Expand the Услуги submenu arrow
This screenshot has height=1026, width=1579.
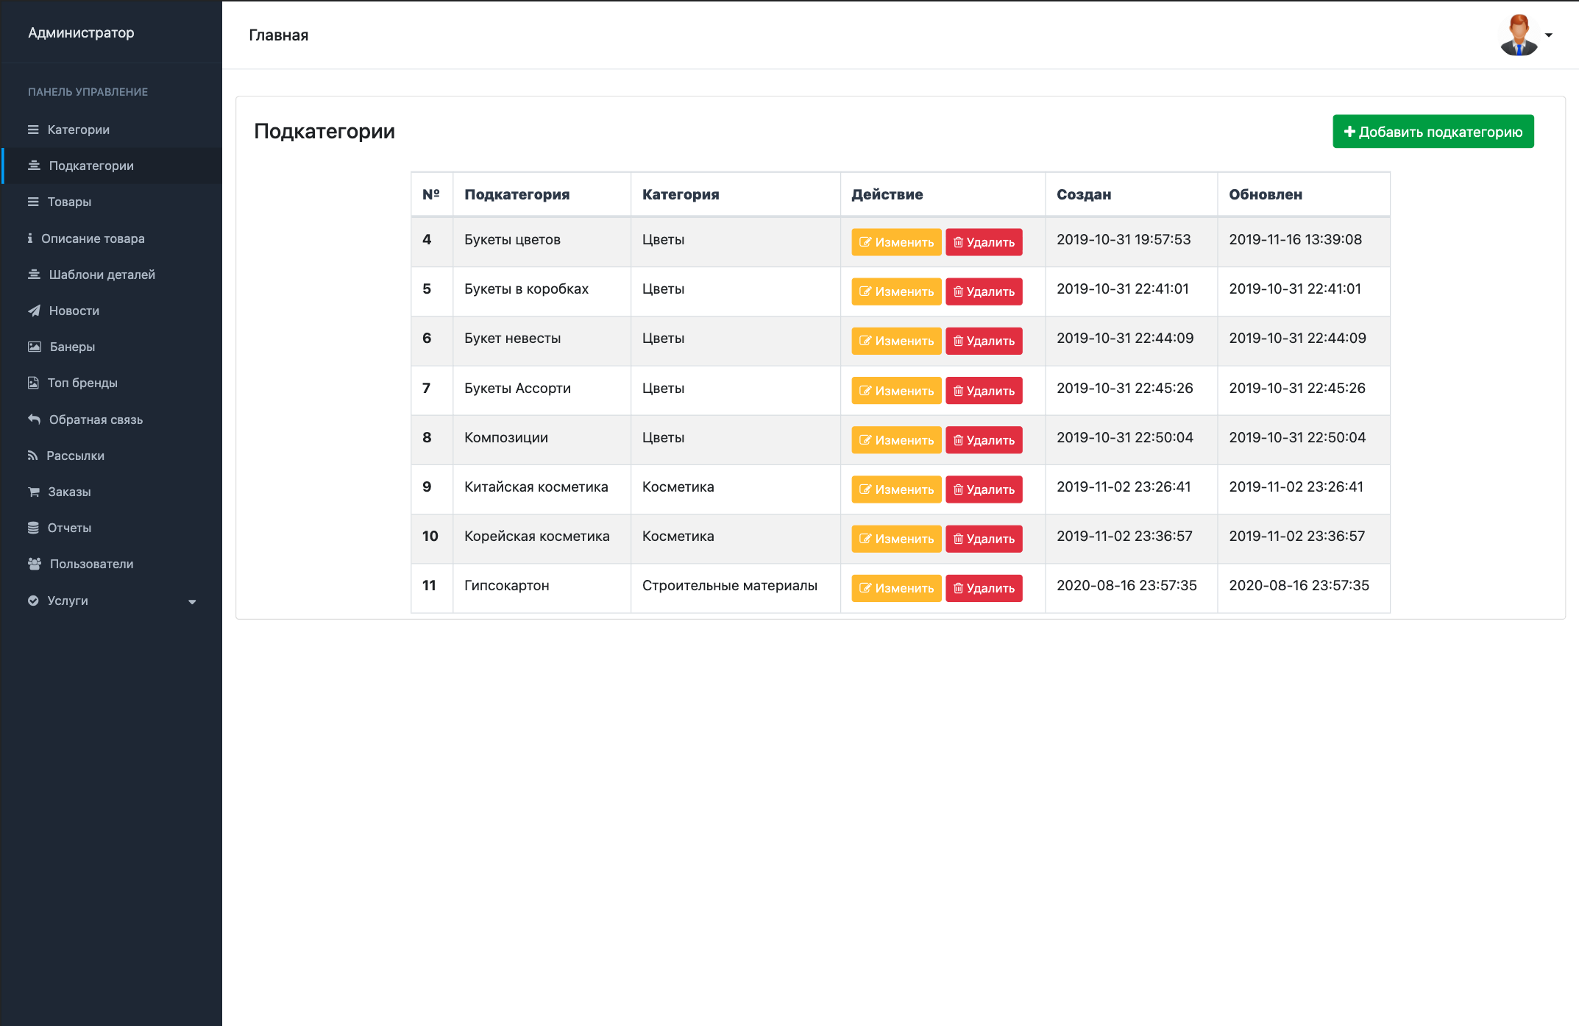(x=192, y=602)
